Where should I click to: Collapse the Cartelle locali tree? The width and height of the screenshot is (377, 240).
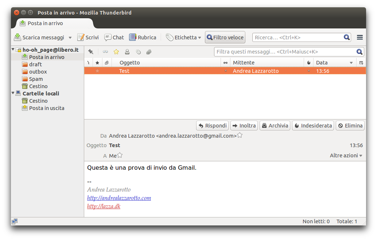13,93
